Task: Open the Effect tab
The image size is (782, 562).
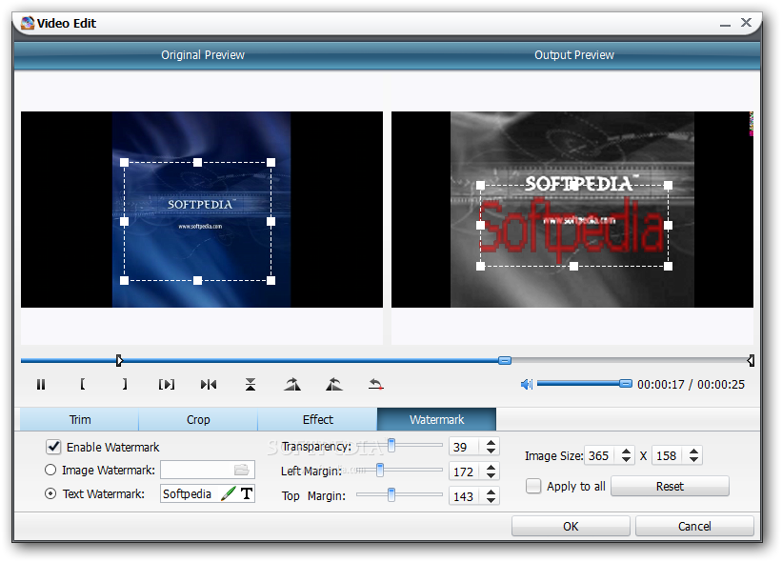Action: click(x=318, y=419)
